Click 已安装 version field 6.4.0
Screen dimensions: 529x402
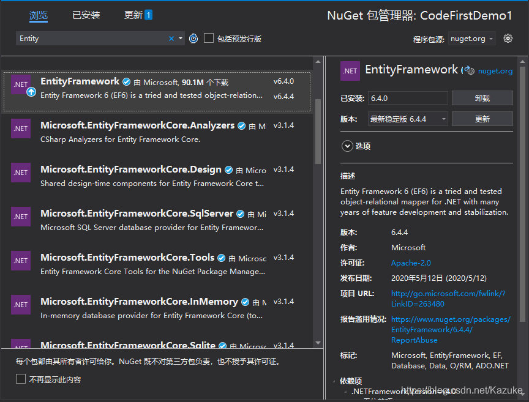point(408,98)
